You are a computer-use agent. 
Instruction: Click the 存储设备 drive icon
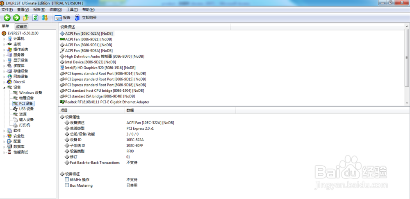(x=9, y=71)
